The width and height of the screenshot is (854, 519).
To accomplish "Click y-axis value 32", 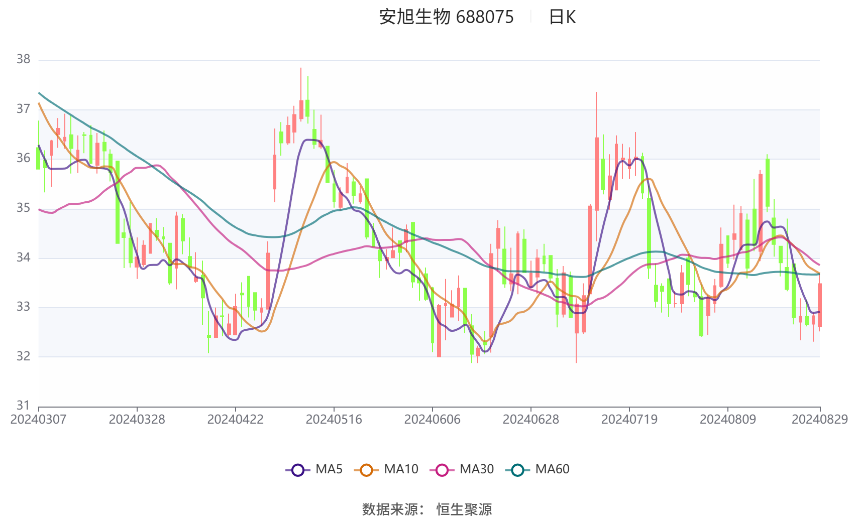I will [24, 356].
